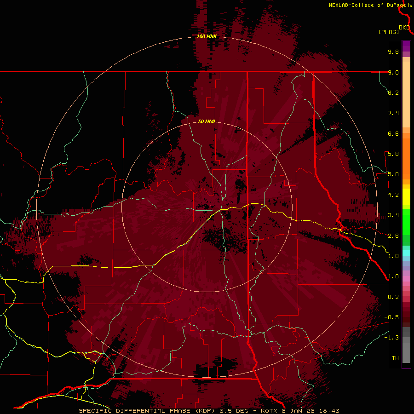
Task: Click the 9.0 value on the scale
Action: (393, 72)
